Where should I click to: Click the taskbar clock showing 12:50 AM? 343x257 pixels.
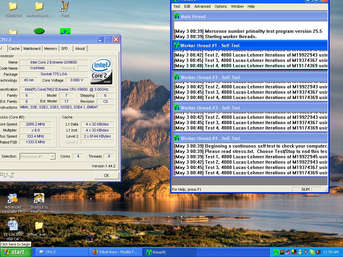[x=331, y=252]
